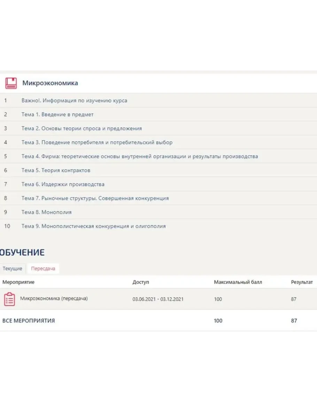Screen dimensions: 317x403
Task: Select Тема 2. Основы теории спроса и предложения
Action: coord(82,128)
